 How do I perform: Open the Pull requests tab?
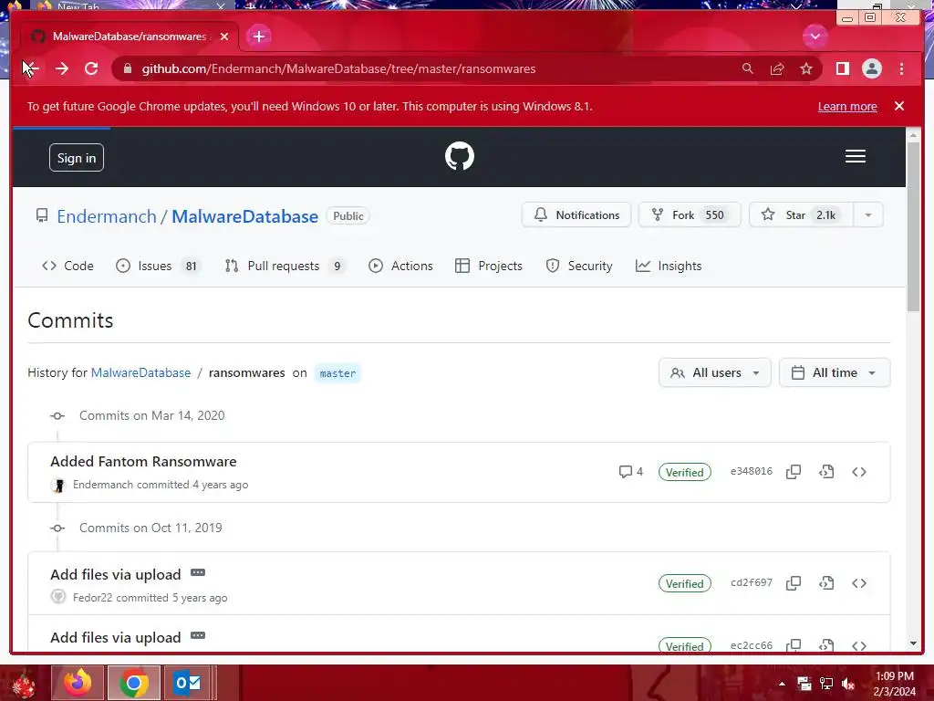tap(285, 266)
